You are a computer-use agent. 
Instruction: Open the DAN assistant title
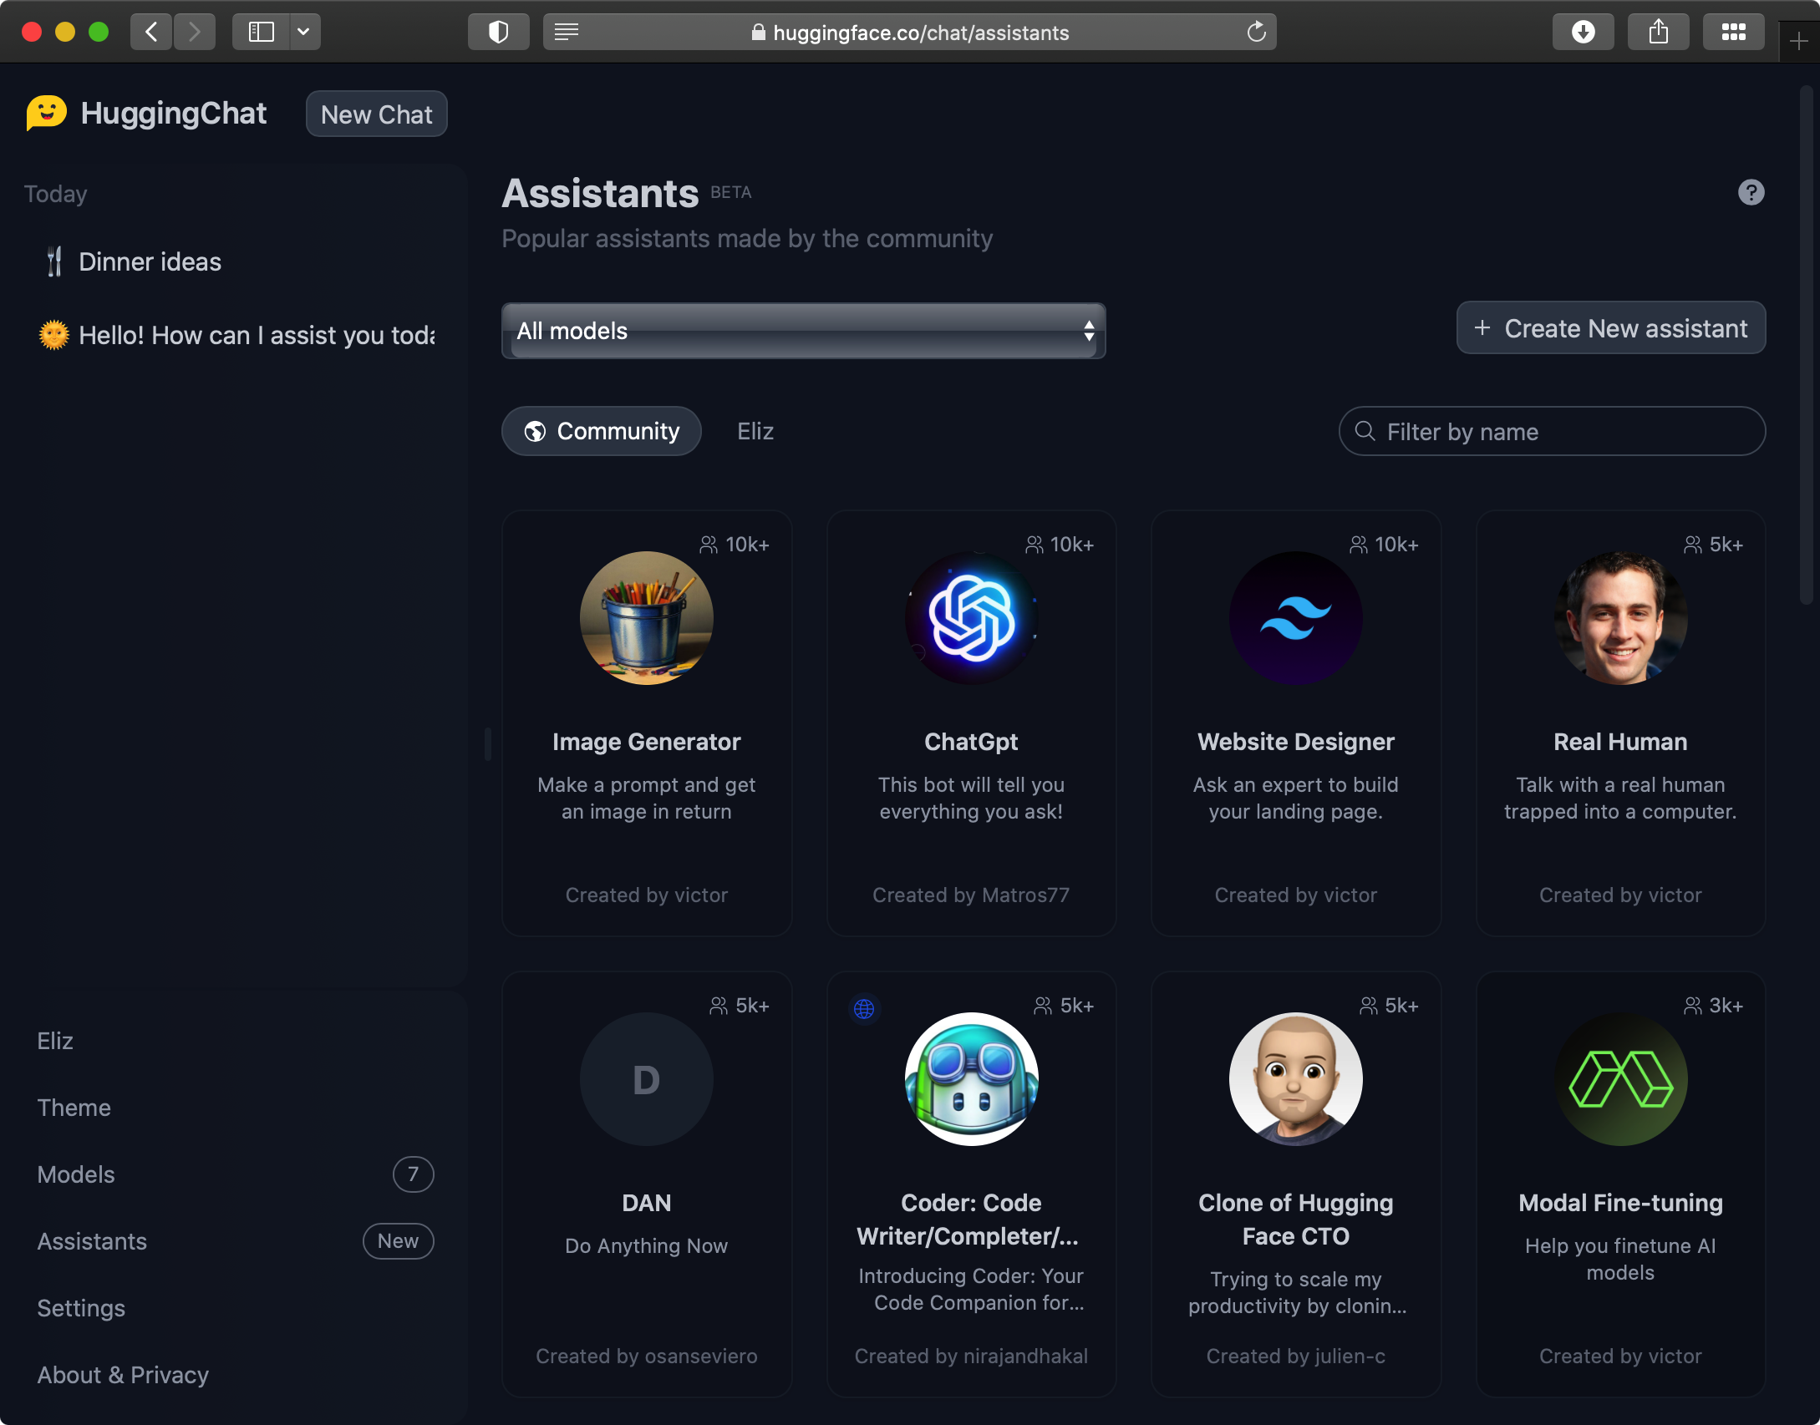pyautogui.click(x=646, y=1203)
